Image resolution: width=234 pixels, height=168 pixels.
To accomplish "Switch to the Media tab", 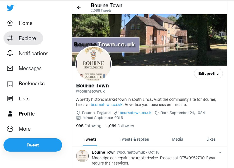I will (x=178, y=139).
